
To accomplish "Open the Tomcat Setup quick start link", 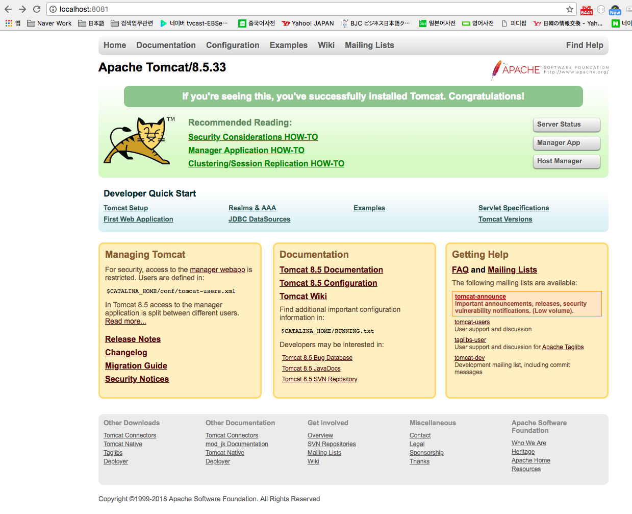I will (125, 208).
